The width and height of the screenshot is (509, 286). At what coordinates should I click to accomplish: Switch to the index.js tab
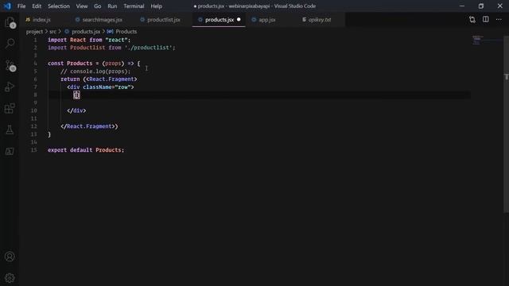click(41, 20)
